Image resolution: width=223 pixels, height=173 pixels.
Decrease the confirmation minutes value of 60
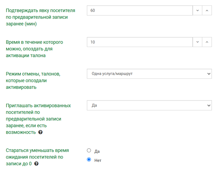tap(197, 10)
